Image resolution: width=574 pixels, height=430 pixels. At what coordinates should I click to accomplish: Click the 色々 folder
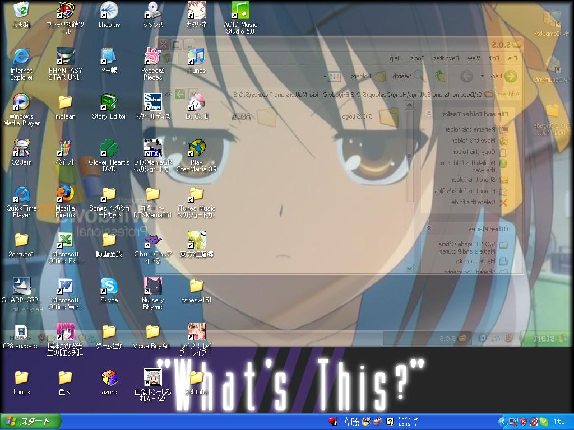pyautogui.click(x=65, y=382)
